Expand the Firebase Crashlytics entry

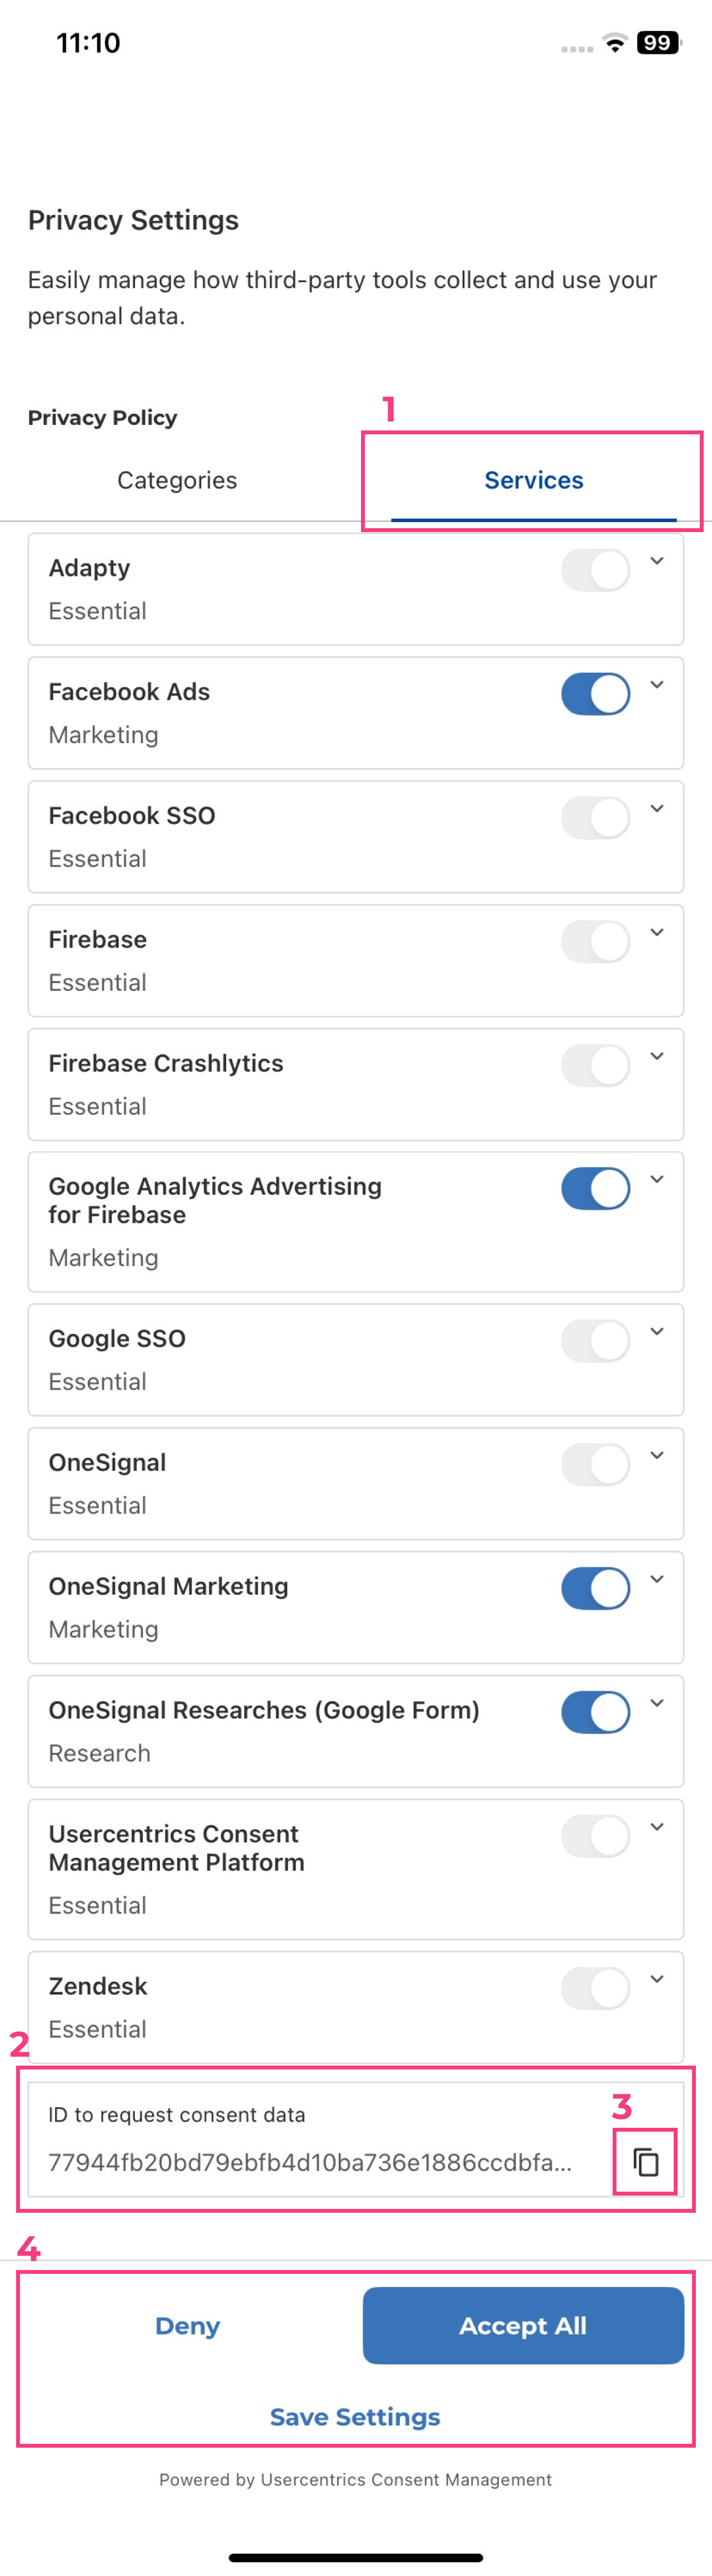pyautogui.click(x=657, y=1056)
